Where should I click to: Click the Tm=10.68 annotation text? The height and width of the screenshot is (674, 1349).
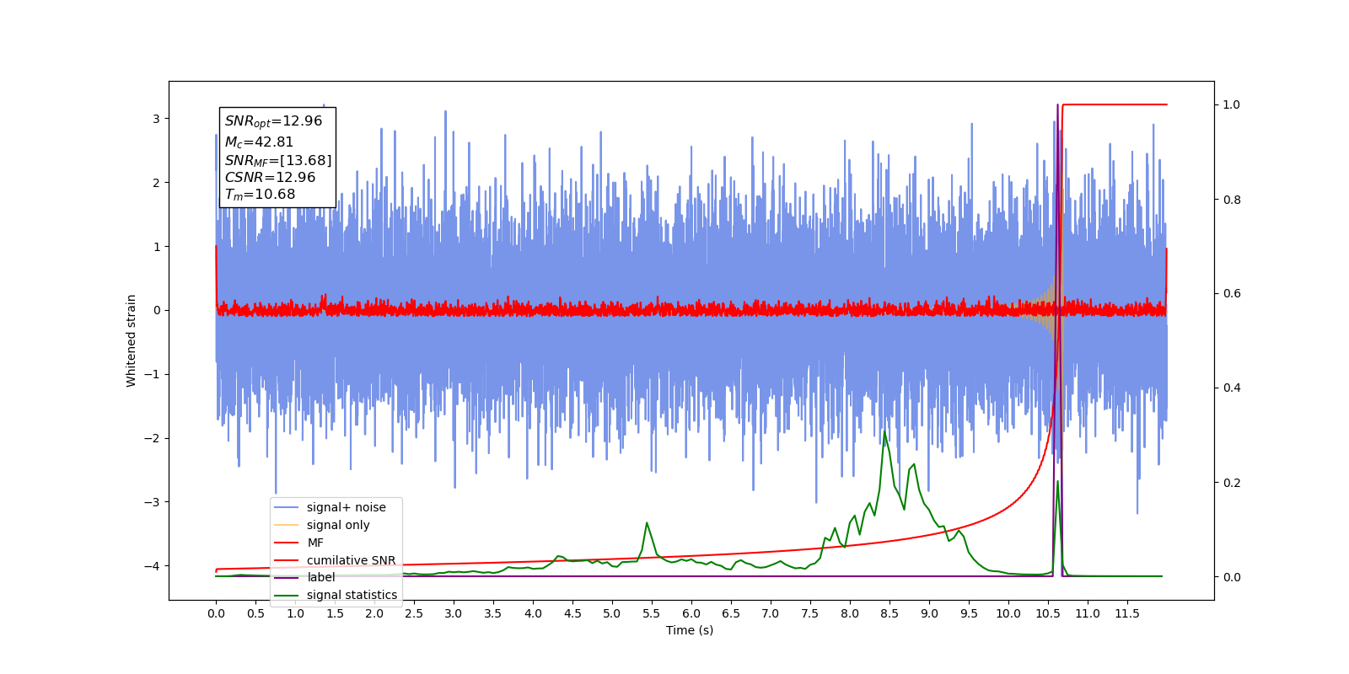tap(260, 195)
